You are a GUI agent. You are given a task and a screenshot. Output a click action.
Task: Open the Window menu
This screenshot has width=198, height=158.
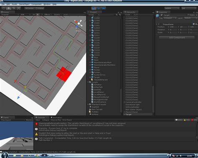click(47, 4)
